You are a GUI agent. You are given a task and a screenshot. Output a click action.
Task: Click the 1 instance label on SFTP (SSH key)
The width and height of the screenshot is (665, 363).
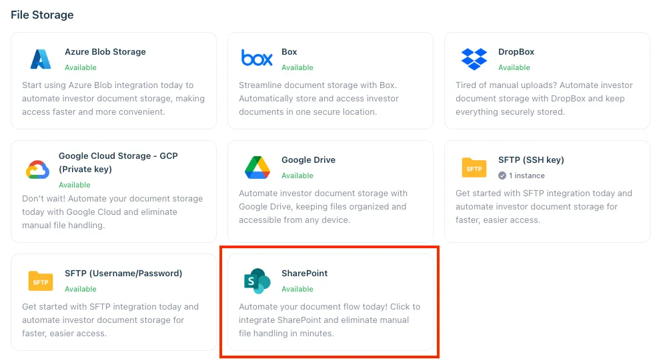click(527, 175)
